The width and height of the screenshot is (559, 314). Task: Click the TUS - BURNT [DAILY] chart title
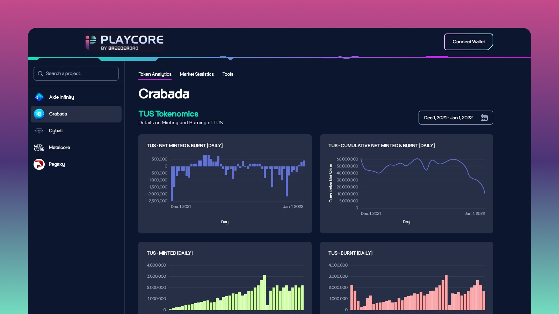[x=350, y=253]
